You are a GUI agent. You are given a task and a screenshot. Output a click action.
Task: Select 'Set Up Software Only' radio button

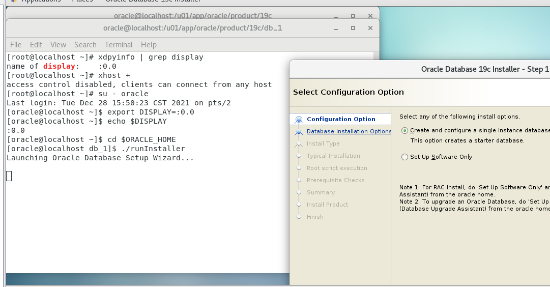[x=405, y=157]
